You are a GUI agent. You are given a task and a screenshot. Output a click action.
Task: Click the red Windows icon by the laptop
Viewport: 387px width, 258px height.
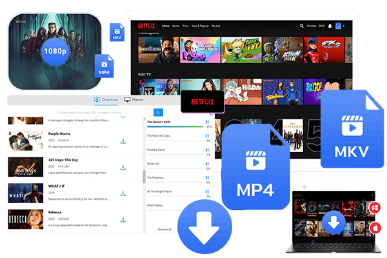point(375,208)
